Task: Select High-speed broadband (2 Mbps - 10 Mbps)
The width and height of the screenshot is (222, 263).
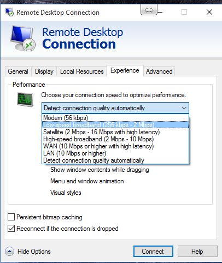Action: click(x=115, y=139)
